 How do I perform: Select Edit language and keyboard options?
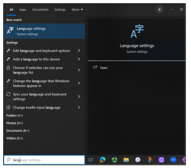pos(41,50)
